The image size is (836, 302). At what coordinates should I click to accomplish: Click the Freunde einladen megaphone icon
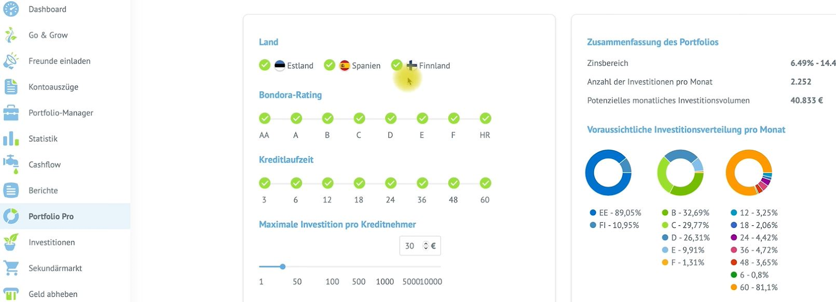(11, 61)
